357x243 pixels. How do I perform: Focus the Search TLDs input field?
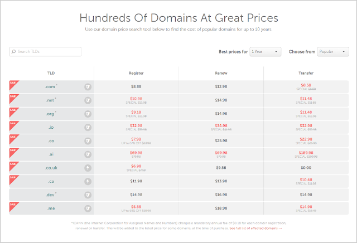pos(49,52)
